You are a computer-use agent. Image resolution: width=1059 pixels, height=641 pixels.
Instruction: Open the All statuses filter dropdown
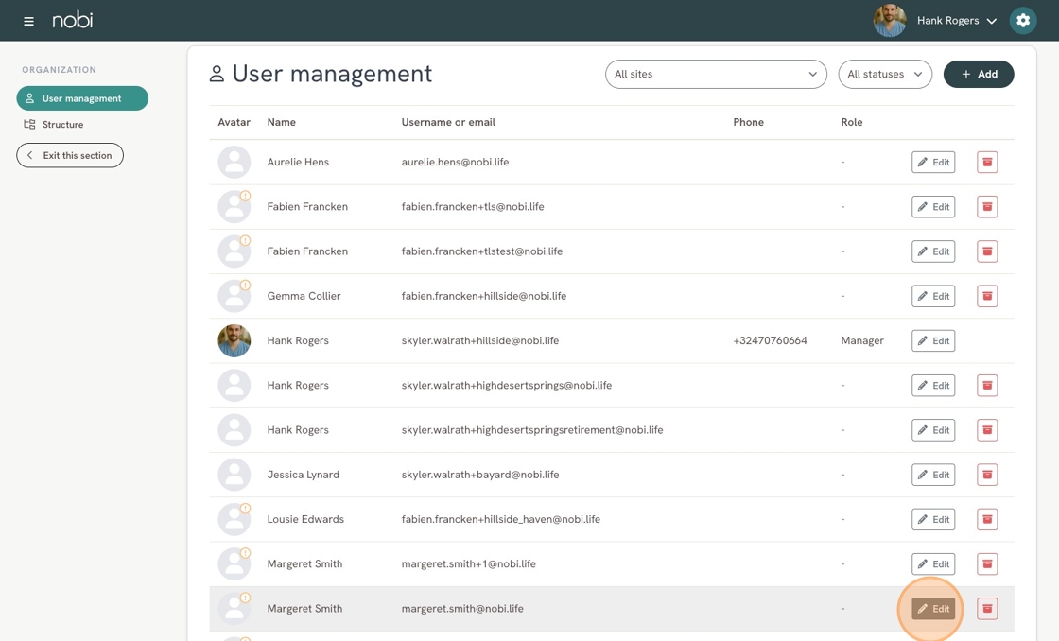(884, 74)
